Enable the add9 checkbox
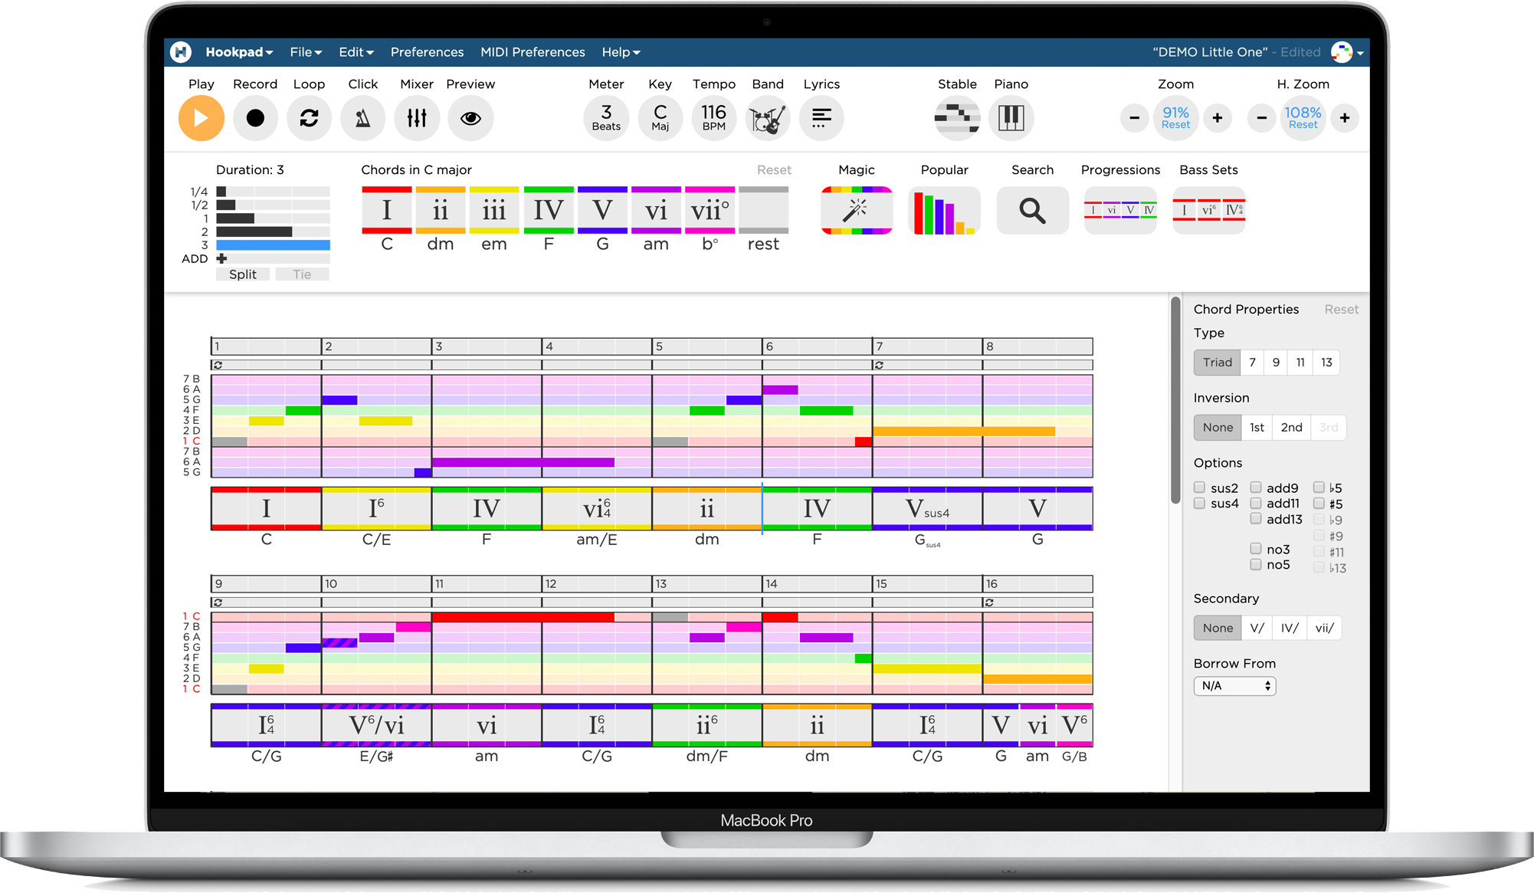 pyautogui.click(x=1256, y=488)
